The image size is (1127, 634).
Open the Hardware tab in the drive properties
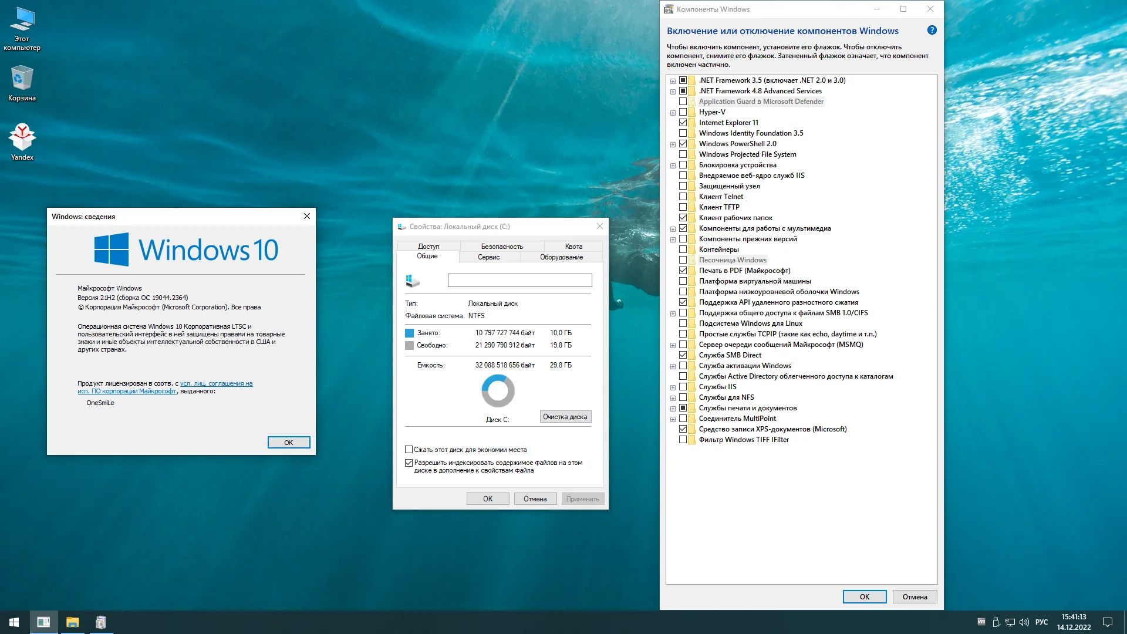pos(561,257)
